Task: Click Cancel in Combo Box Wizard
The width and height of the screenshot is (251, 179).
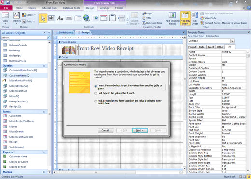Action: click(105, 130)
